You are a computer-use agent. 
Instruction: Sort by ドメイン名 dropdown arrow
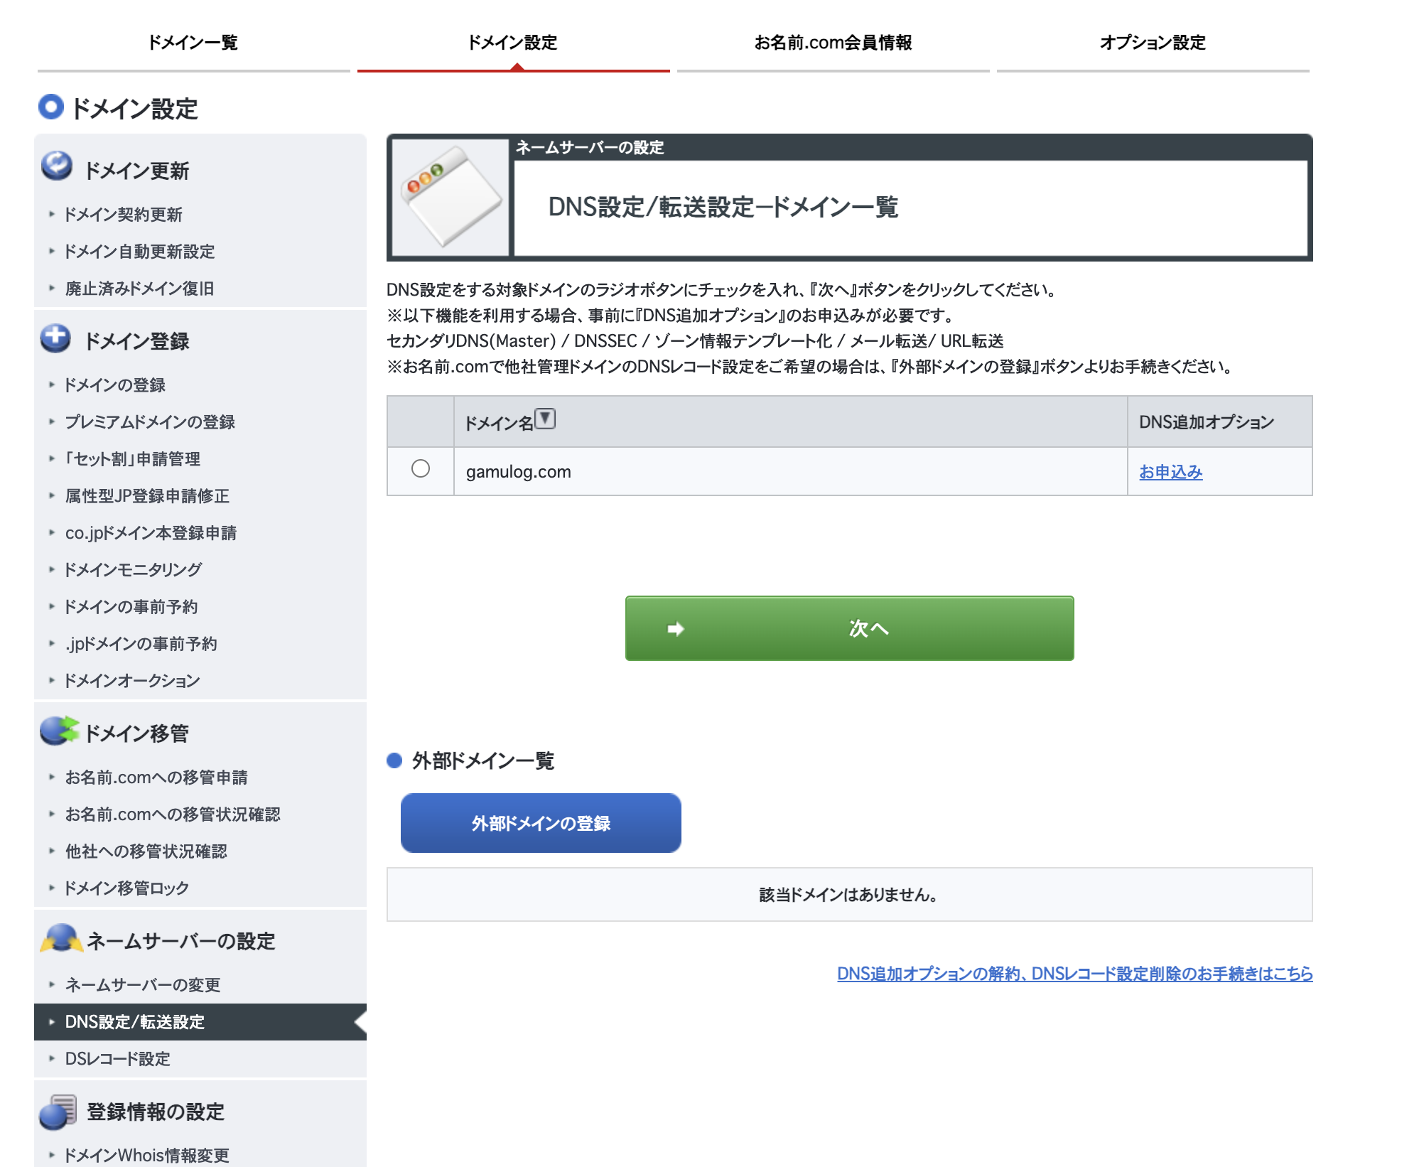coord(545,419)
